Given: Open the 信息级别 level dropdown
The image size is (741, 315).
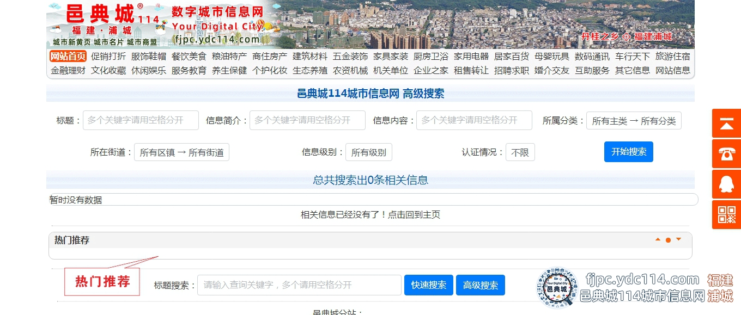Looking at the screenshot, I should [368, 152].
